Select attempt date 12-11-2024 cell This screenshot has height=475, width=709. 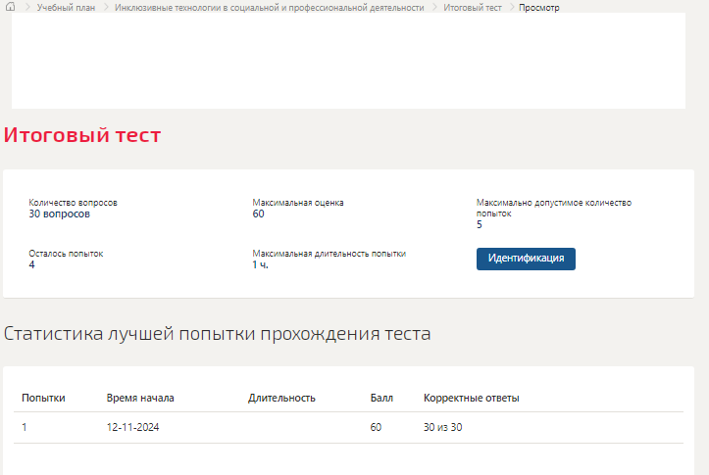click(x=132, y=428)
